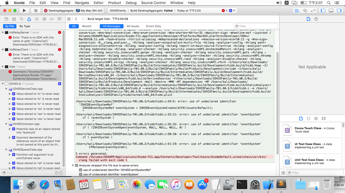Click the recent-issues clock filter icon
345x193 pixels.
coord(57,173)
